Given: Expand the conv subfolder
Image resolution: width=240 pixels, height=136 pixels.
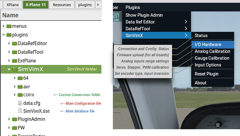Looking at the screenshot, I should [15, 95].
